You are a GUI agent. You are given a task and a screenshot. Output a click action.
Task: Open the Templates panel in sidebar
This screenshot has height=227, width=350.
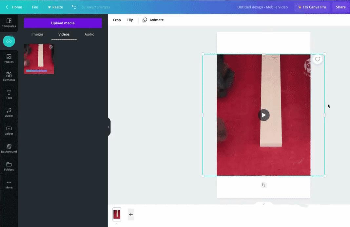tap(9, 23)
